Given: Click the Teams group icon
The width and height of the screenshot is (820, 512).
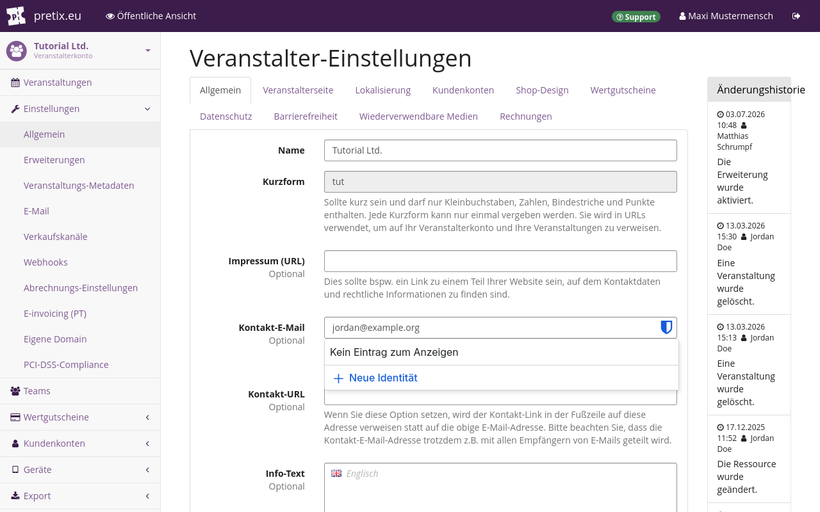Looking at the screenshot, I should tap(15, 391).
